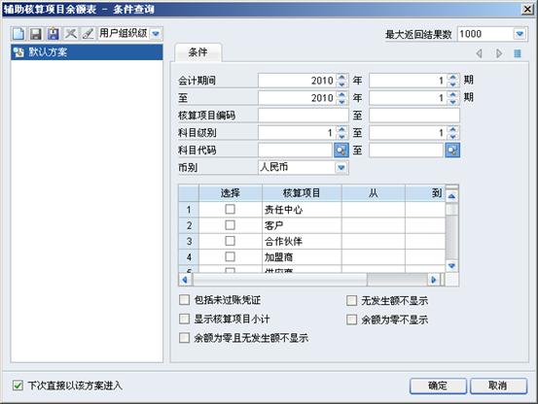Expand the 币别 currency dropdown
This screenshot has width=538, height=404.
tap(341, 167)
